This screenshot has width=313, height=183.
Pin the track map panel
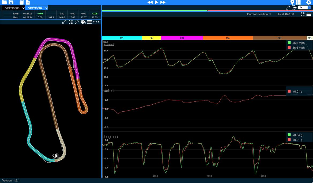pos(77,22)
